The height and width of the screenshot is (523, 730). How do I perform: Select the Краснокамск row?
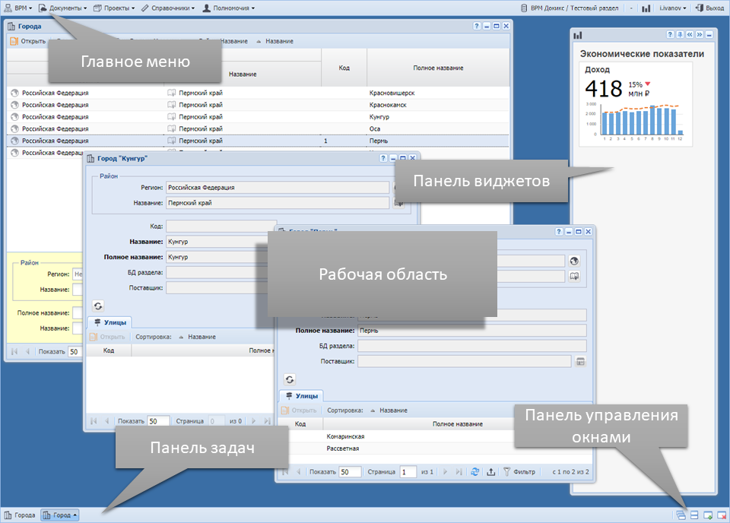258,105
